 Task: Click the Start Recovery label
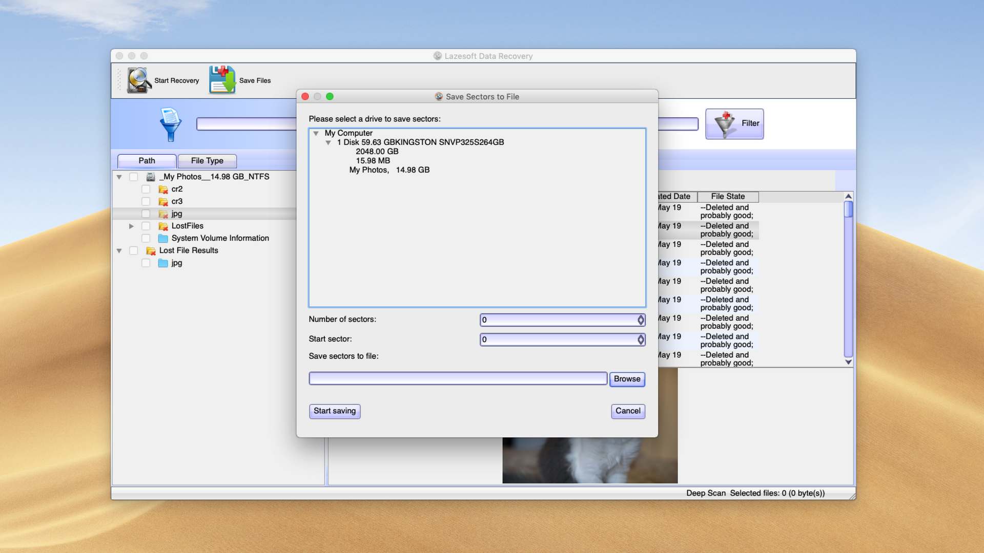176,80
